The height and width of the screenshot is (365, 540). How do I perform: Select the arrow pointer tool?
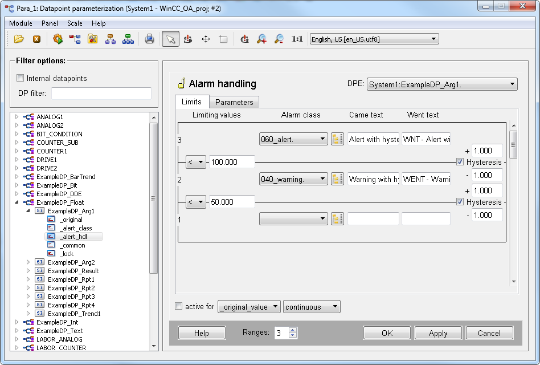pos(170,39)
